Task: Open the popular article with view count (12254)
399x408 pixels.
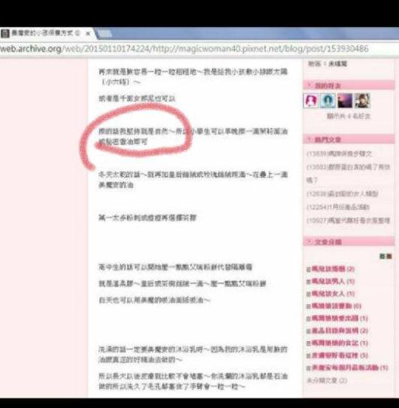Action: coord(337,207)
